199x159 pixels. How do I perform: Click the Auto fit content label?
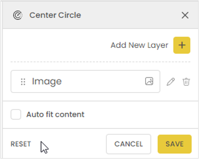[56, 114]
